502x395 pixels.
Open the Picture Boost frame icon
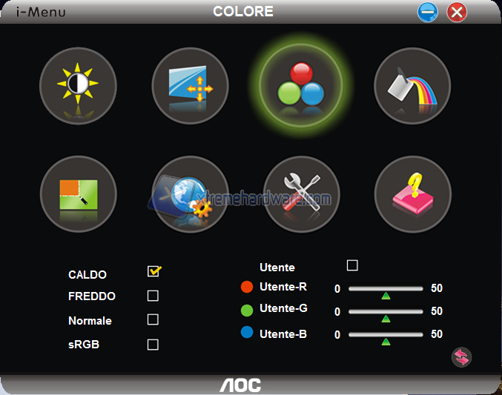[x=79, y=194]
